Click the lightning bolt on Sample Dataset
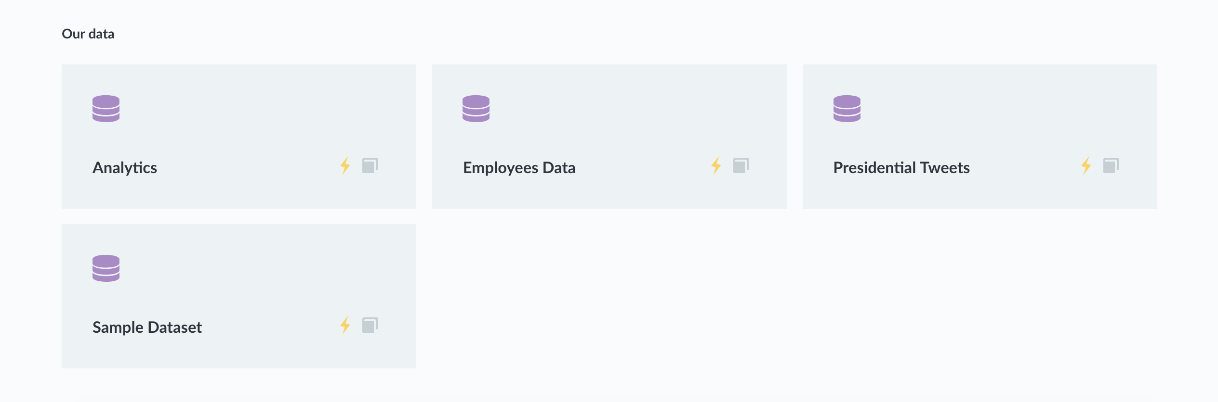 345,326
